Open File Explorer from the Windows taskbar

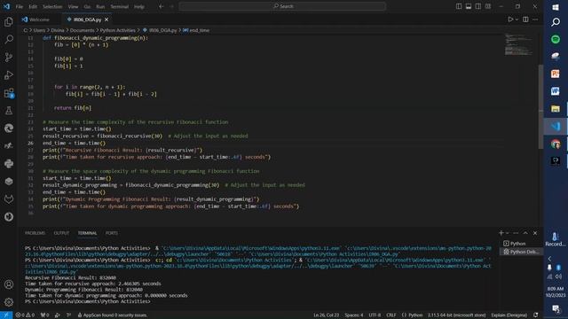click(556, 108)
